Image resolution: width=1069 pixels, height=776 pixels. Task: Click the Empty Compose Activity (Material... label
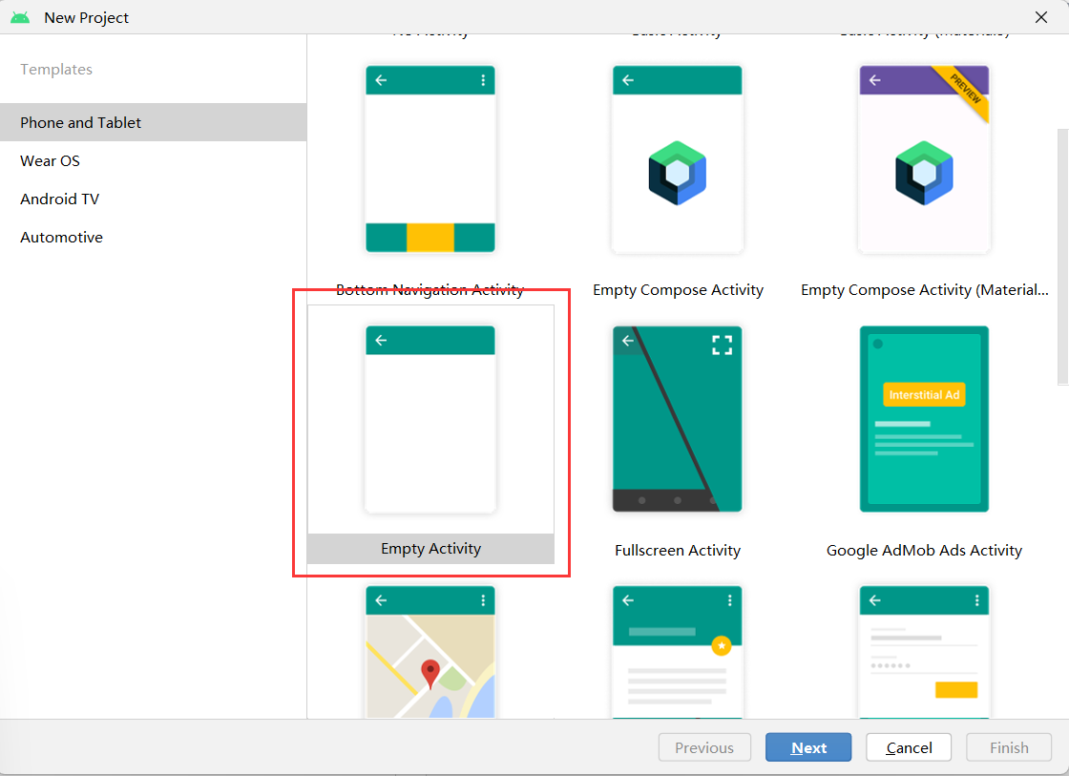point(925,290)
